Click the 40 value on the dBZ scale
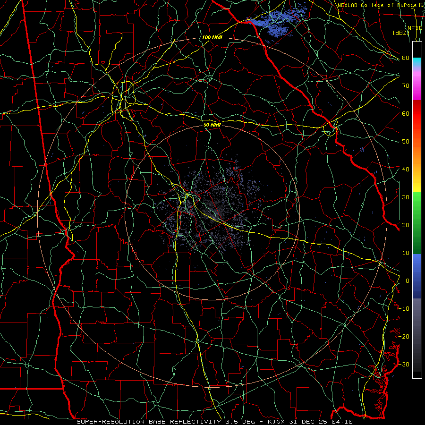This screenshot has height=425, width=425. 406,170
